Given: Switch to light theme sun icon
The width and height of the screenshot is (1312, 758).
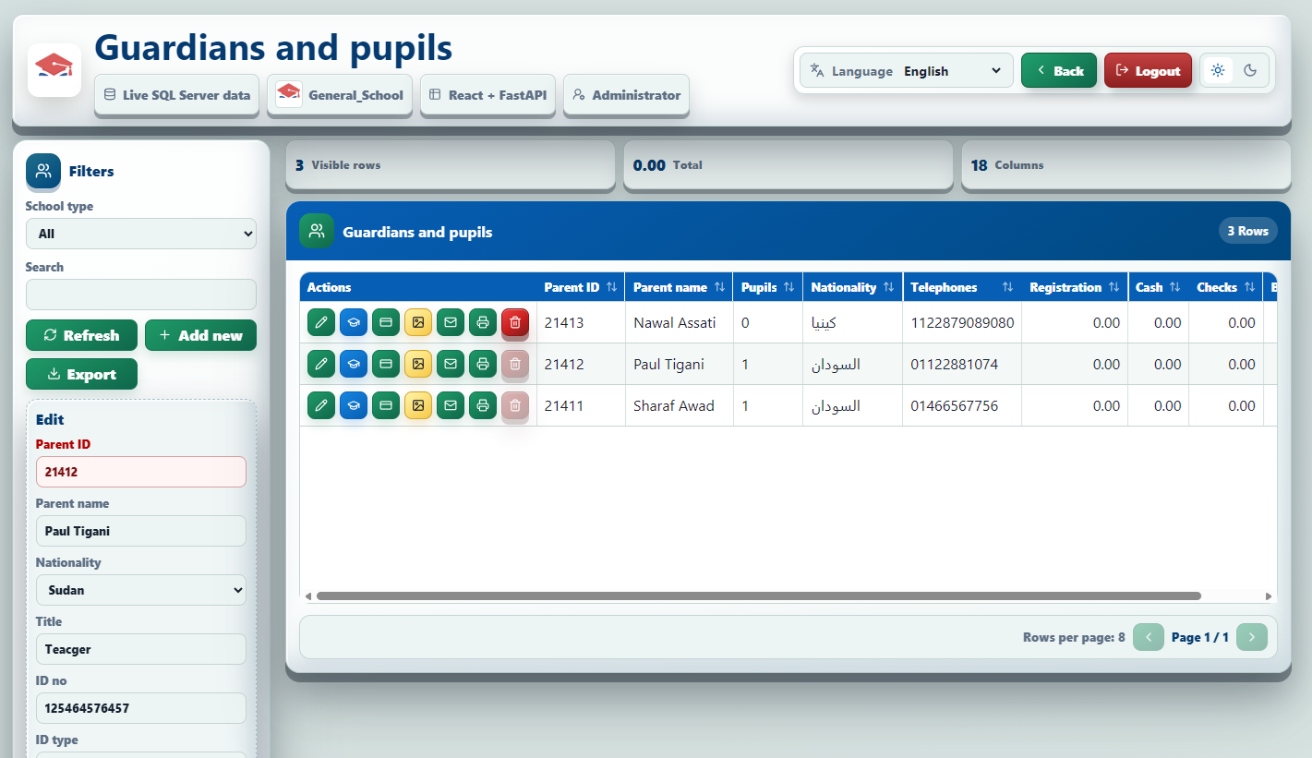Looking at the screenshot, I should coord(1218,70).
